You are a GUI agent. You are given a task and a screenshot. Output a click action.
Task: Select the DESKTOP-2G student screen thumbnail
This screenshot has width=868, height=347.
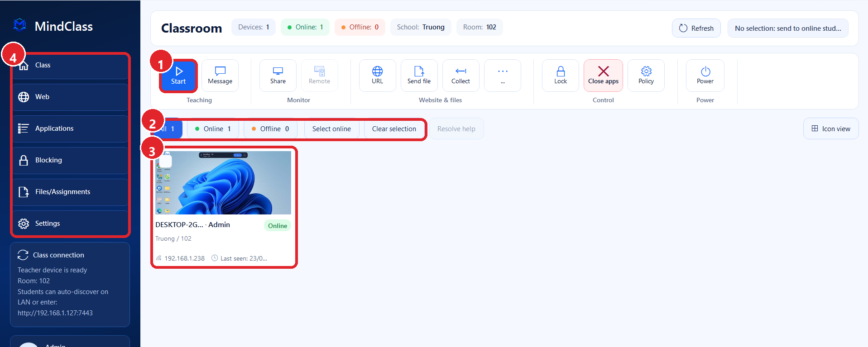tap(223, 183)
